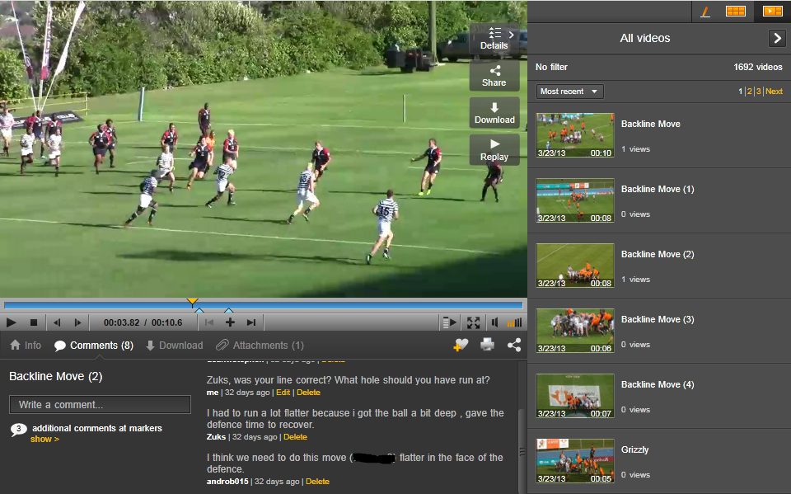Open Backline Move video thumbnail
791x494 pixels.
(574, 135)
